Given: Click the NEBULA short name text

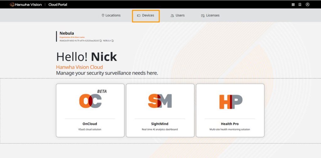Looking at the screenshot, I should coord(107,40).
